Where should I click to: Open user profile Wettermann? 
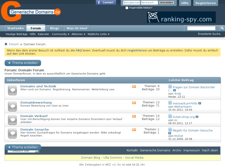pos(183,107)
